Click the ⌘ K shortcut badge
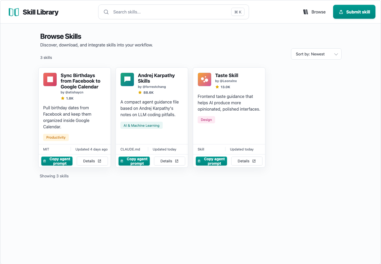This screenshot has width=381, height=264. 238,12
